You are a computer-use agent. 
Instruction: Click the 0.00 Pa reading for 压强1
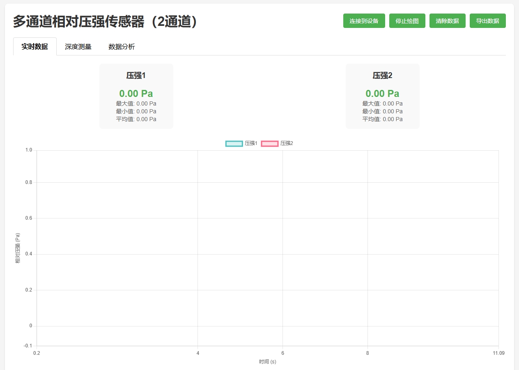click(x=136, y=93)
